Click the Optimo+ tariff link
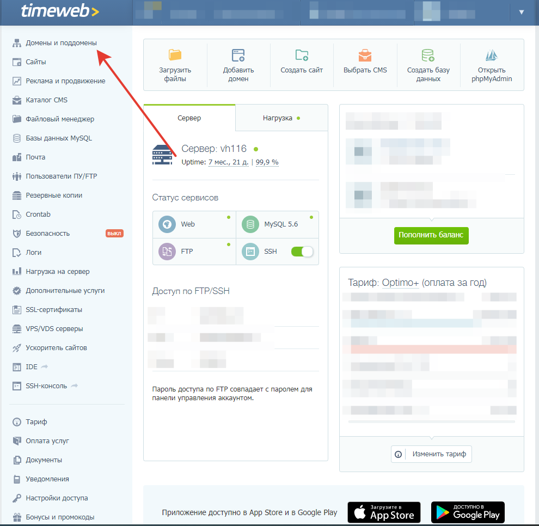This screenshot has width=539, height=526. 401,283
